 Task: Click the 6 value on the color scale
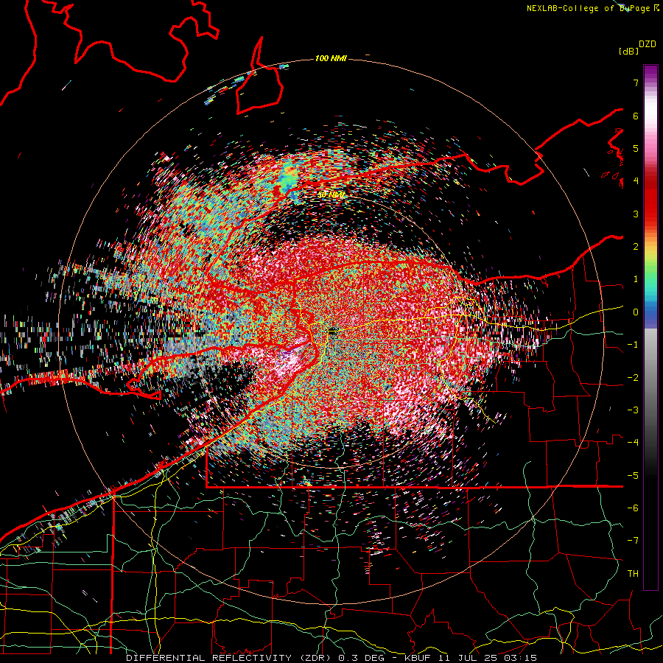pyautogui.click(x=636, y=116)
